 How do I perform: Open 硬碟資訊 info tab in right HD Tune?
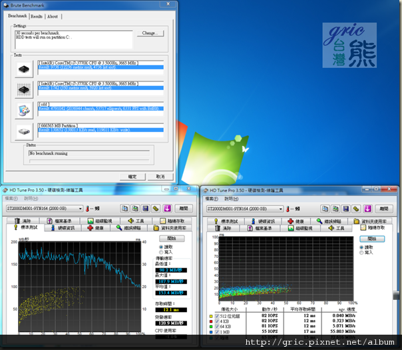(x=264, y=221)
